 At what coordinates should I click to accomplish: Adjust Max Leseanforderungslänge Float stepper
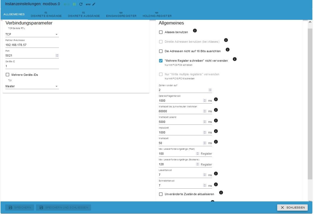[198, 154]
